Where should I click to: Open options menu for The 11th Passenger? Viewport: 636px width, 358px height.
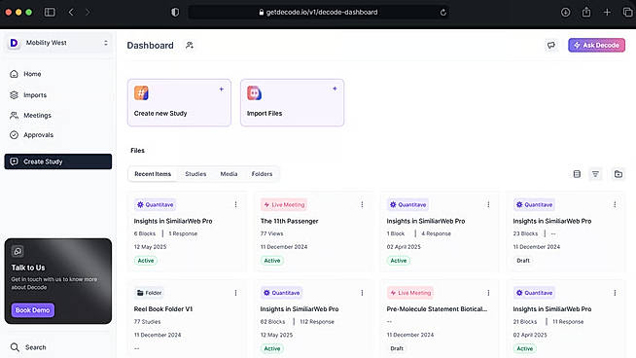coord(362,204)
